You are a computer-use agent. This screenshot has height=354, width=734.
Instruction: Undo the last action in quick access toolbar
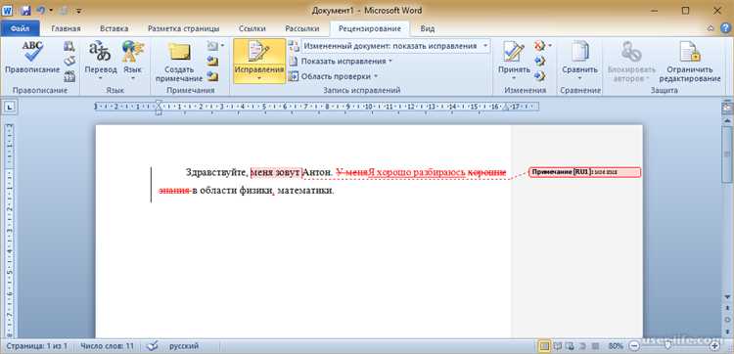point(40,11)
